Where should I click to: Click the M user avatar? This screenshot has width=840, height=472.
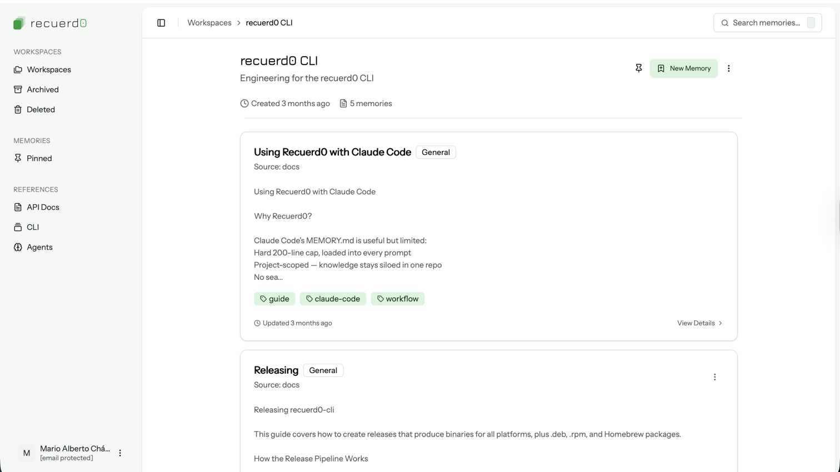(26, 453)
